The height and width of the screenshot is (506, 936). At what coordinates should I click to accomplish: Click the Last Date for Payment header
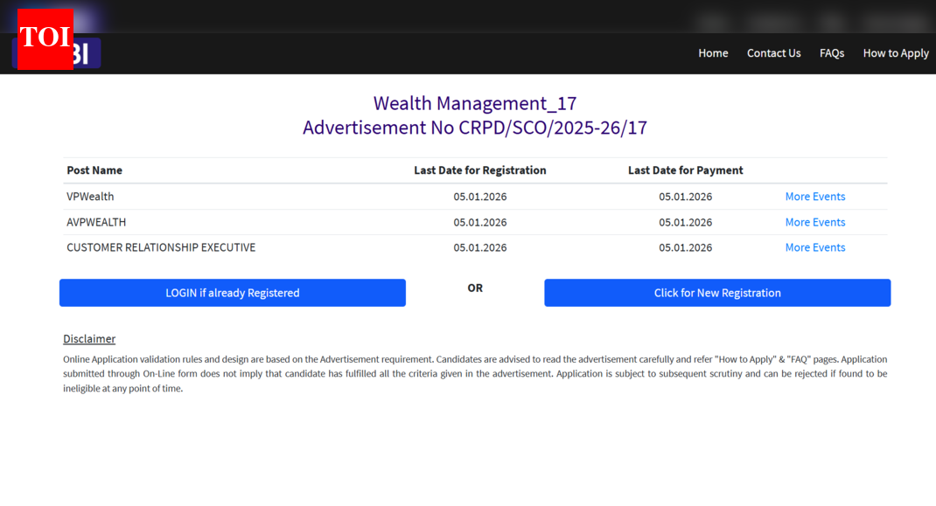(x=685, y=170)
